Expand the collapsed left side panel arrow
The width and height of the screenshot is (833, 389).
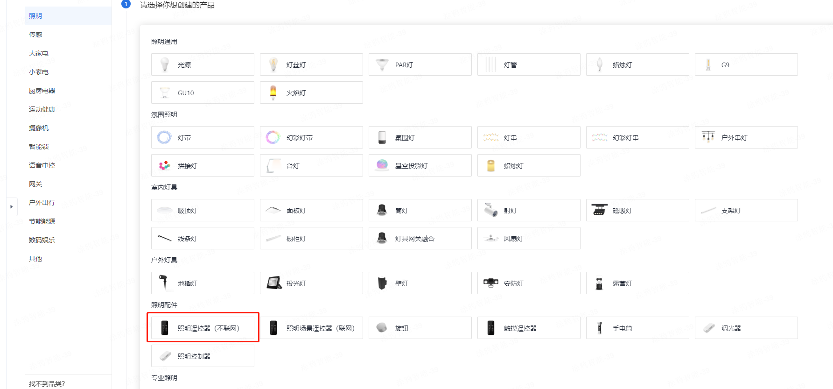click(x=11, y=206)
